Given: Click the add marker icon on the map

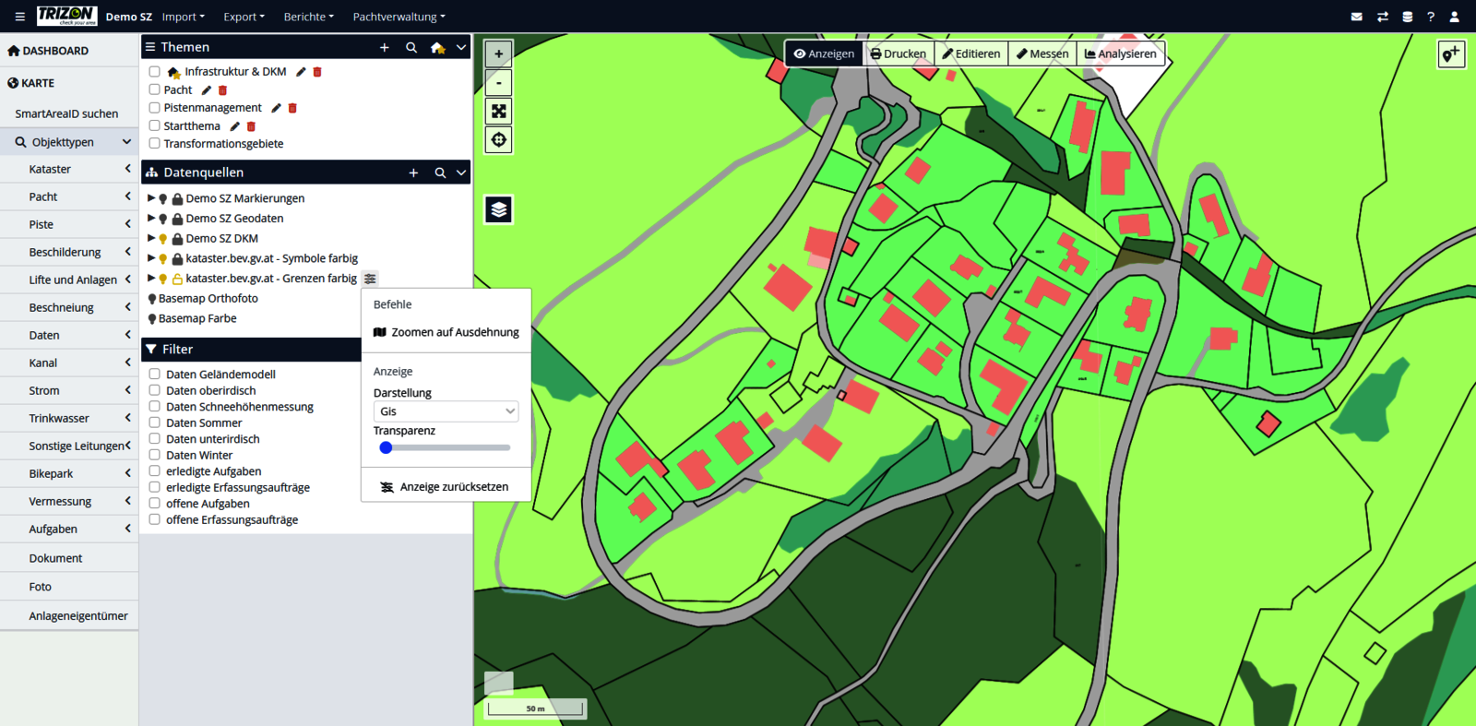Looking at the screenshot, I should pos(1450,54).
